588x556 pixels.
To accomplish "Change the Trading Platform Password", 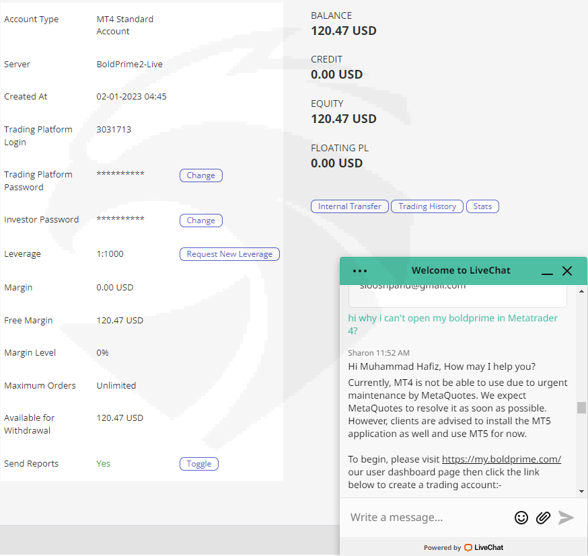I will (200, 175).
